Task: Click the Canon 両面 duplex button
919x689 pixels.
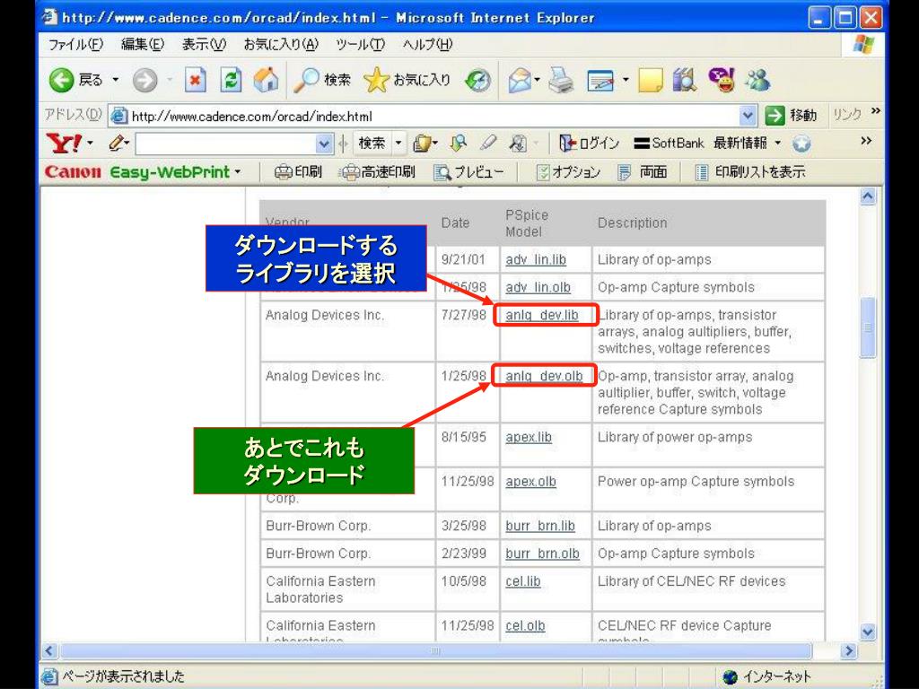Action: [x=643, y=171]
